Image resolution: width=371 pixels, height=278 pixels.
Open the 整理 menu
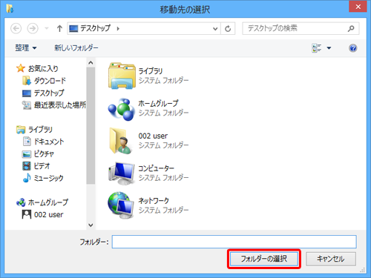tap(26, 47)
